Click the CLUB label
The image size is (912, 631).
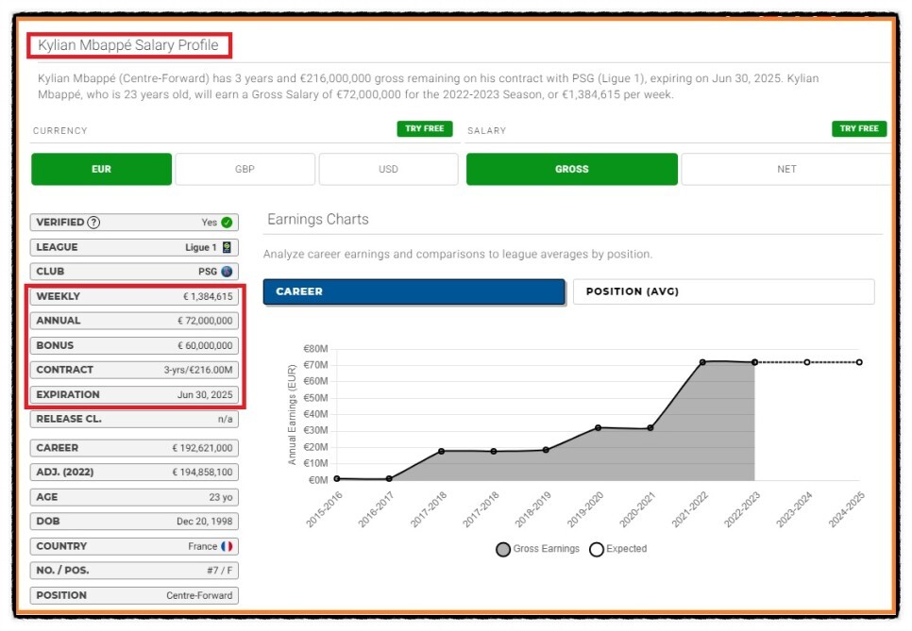pos(50,272)
